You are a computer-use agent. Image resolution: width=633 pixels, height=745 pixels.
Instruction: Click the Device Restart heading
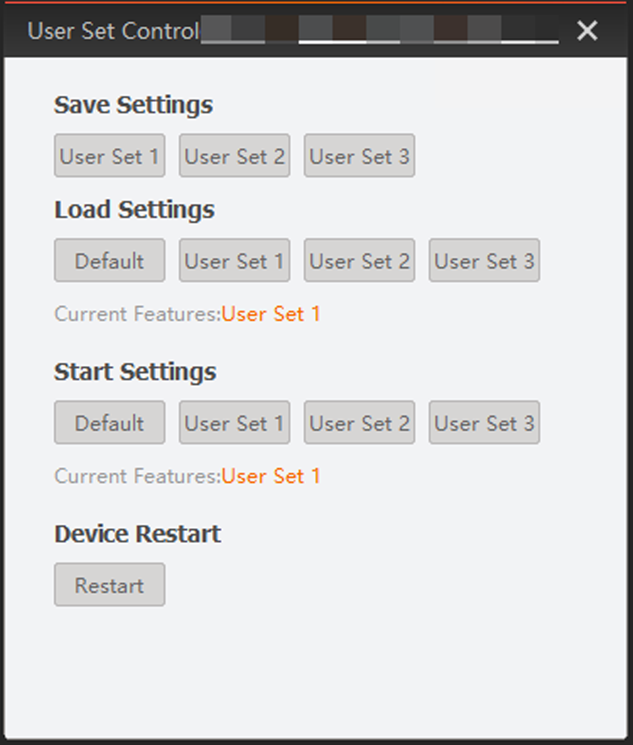[138, 534]
